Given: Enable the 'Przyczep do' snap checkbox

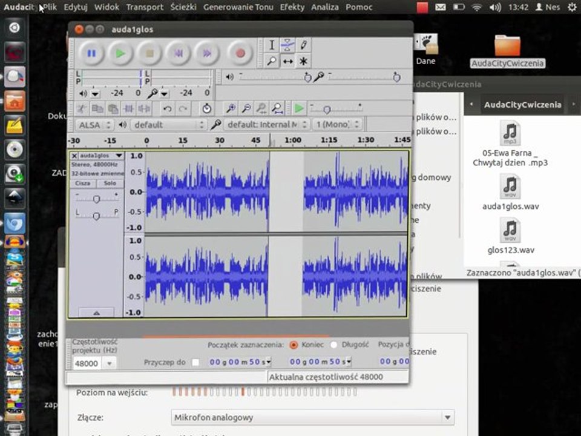Looking at the screenshot, I should [x=195, y=362].
